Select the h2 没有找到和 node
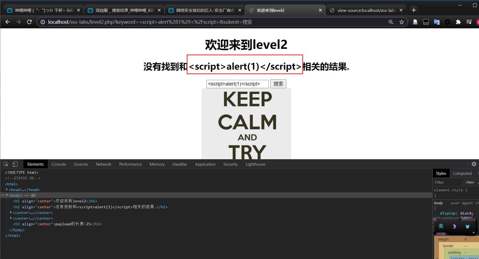479x259 pixels. [x=90, y=207]
